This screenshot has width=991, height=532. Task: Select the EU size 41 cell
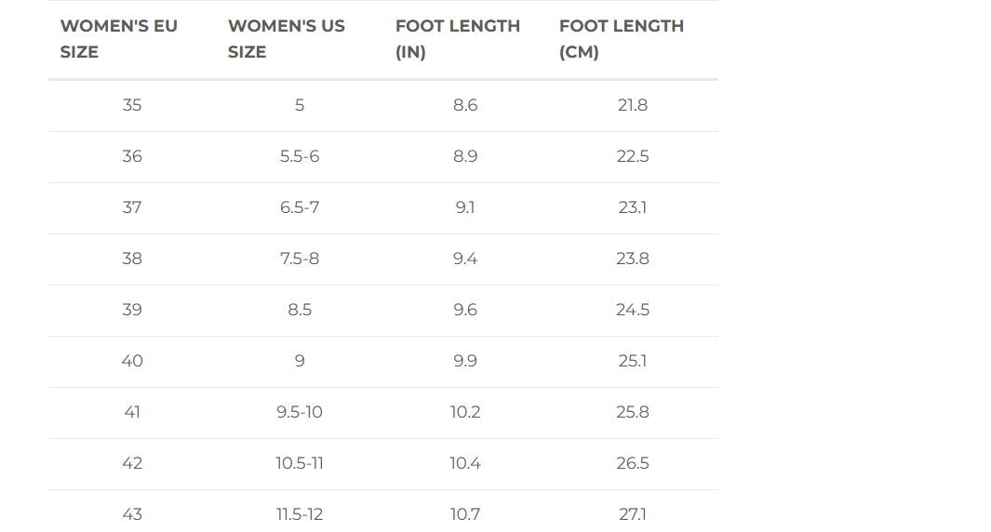[132, 412]
